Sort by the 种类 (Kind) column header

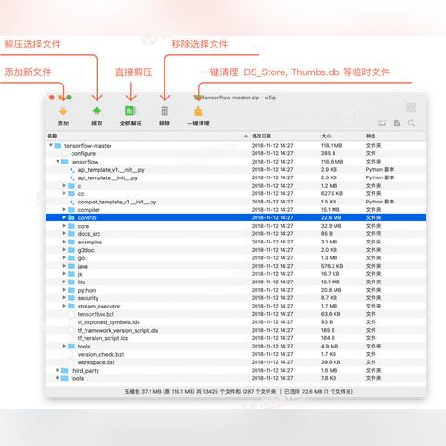tap(395, 136)
